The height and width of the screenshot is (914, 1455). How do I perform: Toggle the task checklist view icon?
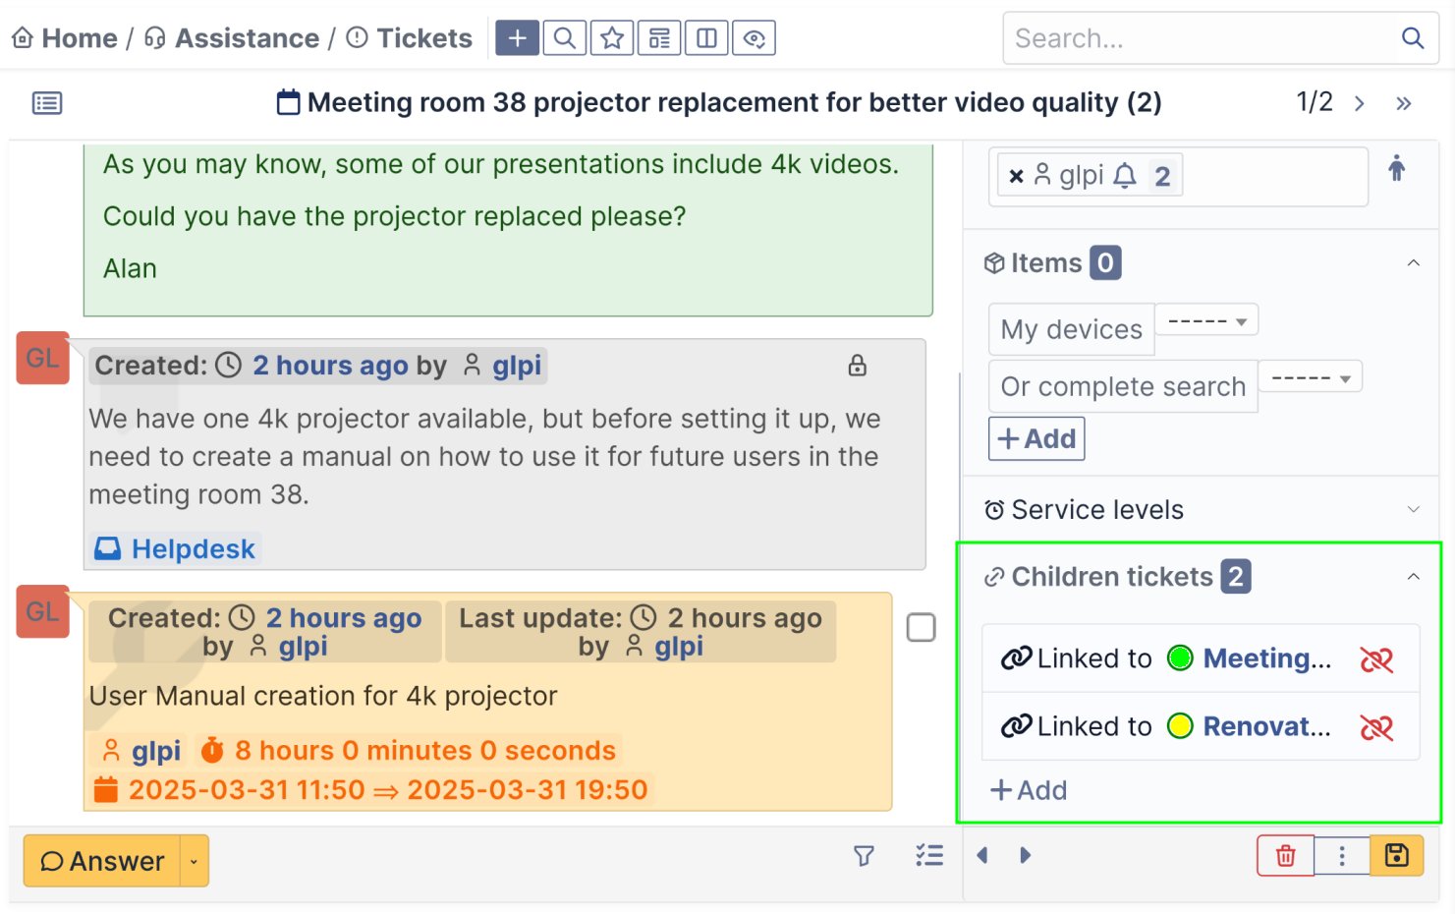(x=928, y=856)
